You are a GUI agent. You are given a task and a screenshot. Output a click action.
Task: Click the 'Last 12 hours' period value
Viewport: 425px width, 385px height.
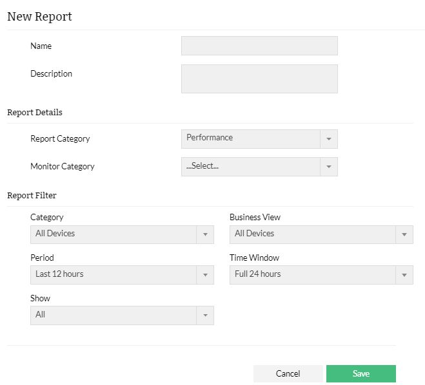(x=59, y=274)
